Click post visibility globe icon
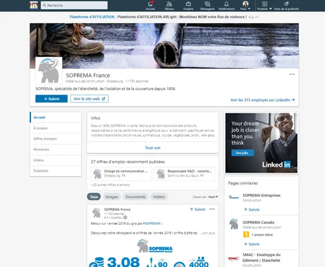 coord(125,218)
